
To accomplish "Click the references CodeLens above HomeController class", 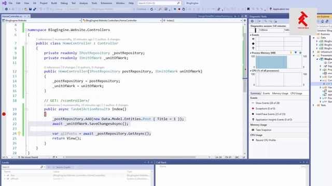I will [44, 39].
